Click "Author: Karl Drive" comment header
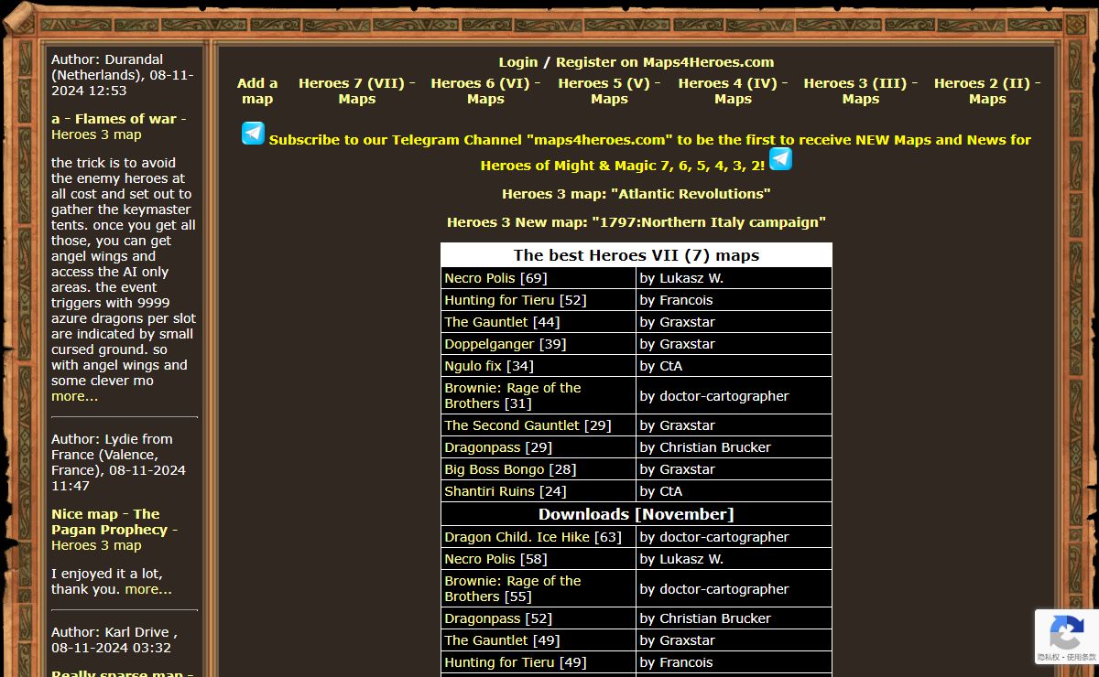 114,639
